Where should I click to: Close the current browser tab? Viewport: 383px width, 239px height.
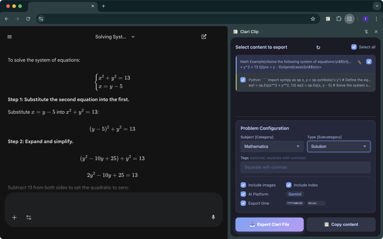(x=93, y=6)
